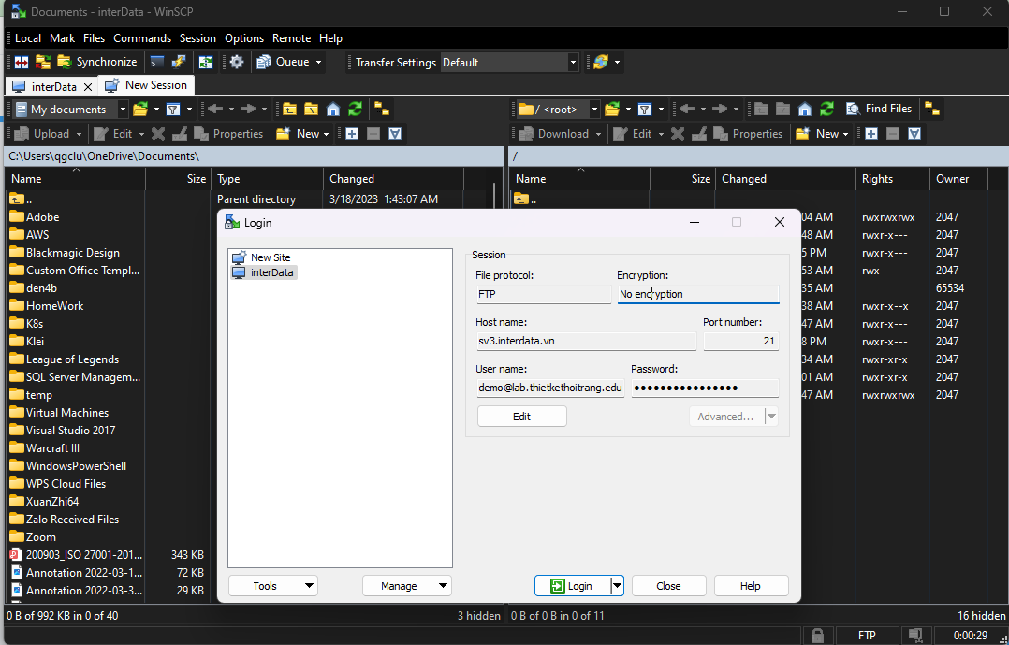Viewport: 1009px width, 645px height.
Task: Click remote Select Files plus icon
Action: pyautogui.click(x=870, y=134)
